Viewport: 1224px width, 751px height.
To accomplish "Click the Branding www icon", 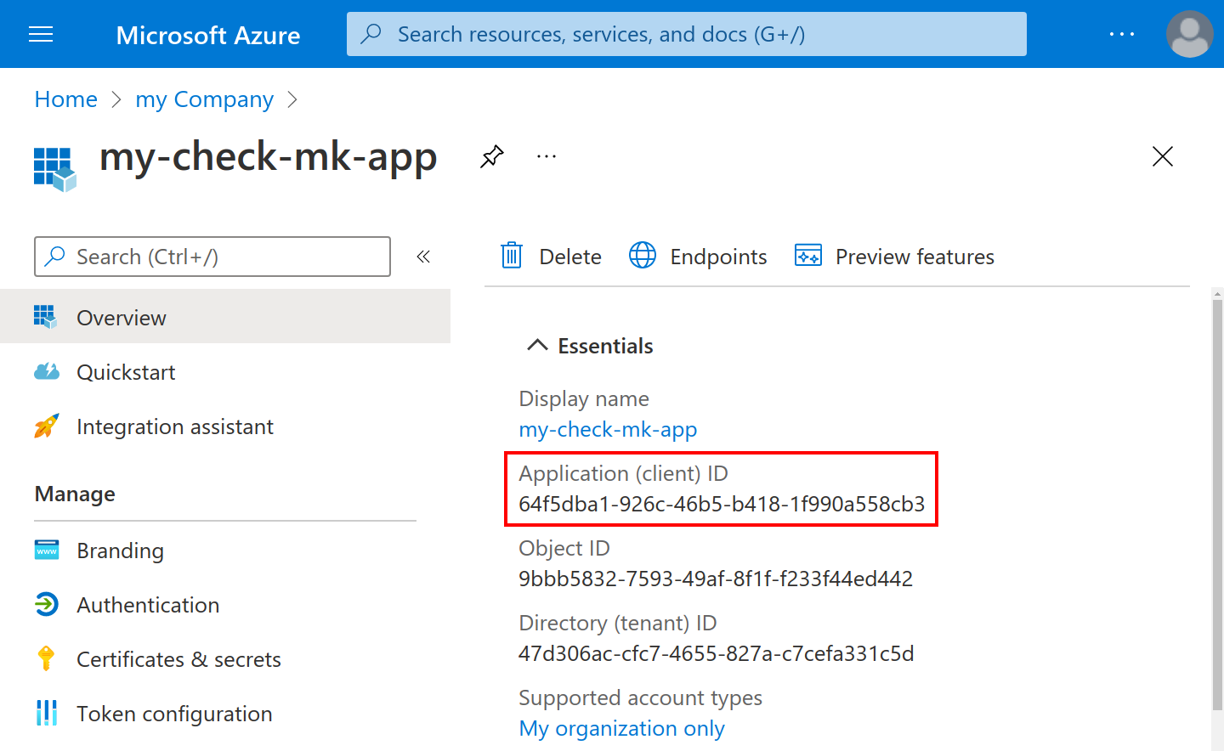I will (x=47, y=550).
